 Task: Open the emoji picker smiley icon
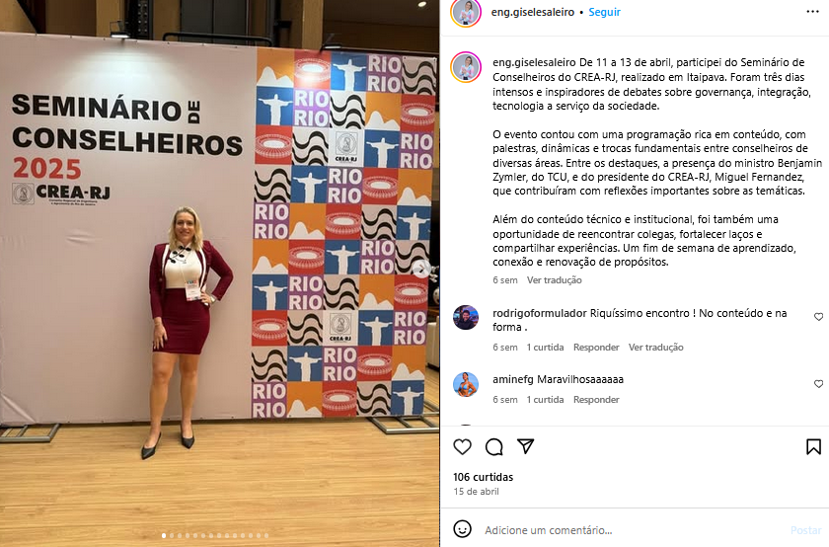pos(462,529)
